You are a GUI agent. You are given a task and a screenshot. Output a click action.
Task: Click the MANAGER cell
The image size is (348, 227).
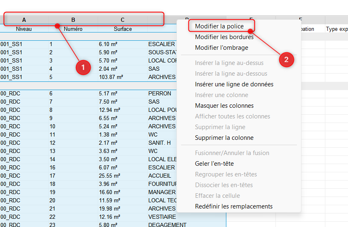click(x=162, y=192)
